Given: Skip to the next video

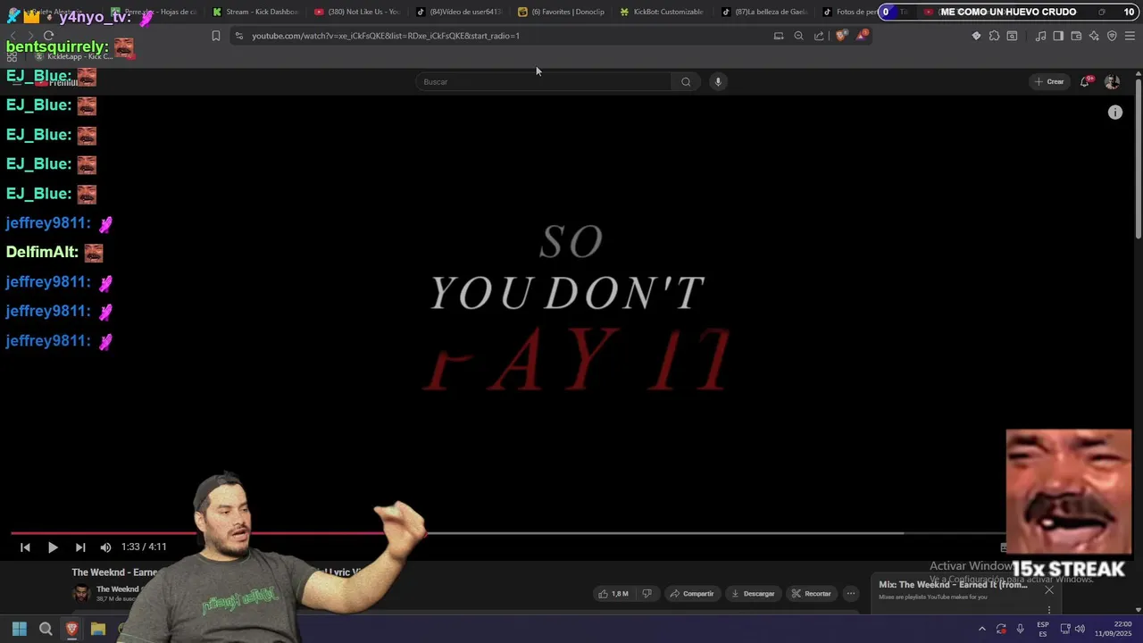Looking at the screenshot, I should point(80,547).
